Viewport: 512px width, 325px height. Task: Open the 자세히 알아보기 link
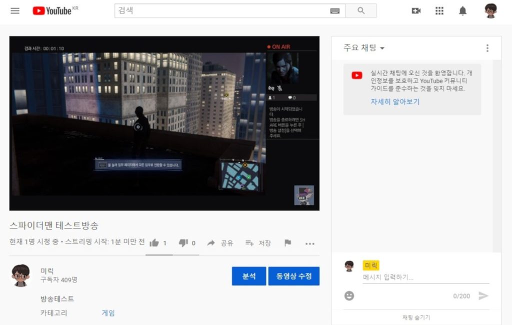tap(395, 101)
